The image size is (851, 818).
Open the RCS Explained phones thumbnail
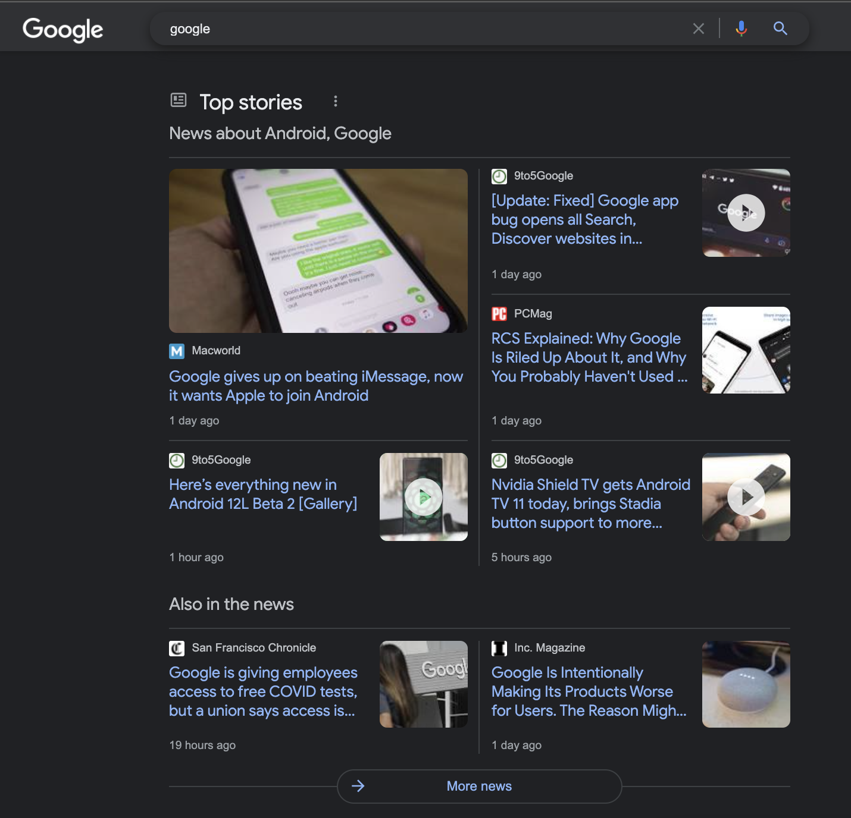tap(746, 350)
